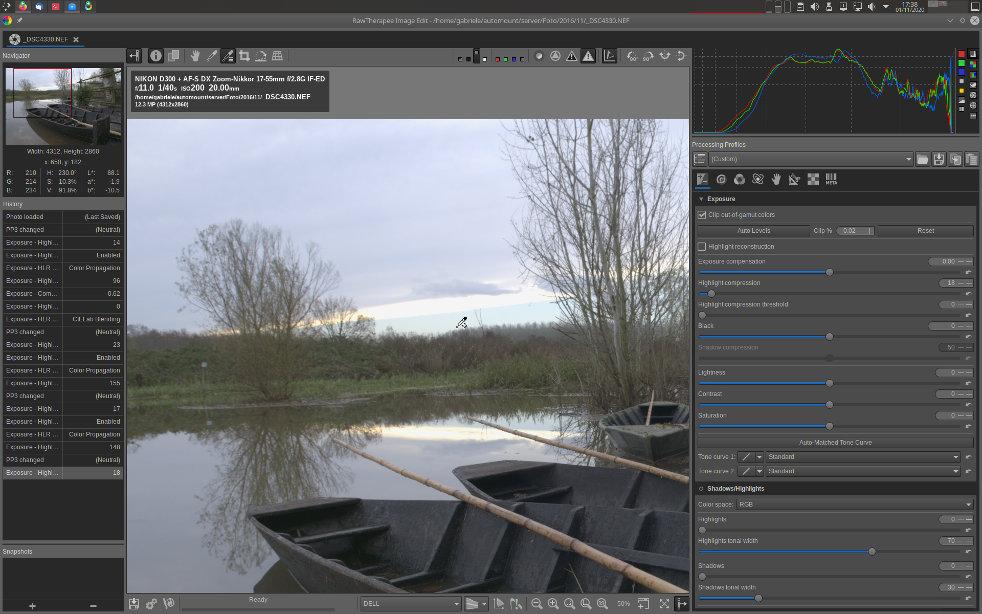Viewport: 982px width, 614px height.
Task: Click Auto-Matched Tone Curve button
Action: pos(835,443)
